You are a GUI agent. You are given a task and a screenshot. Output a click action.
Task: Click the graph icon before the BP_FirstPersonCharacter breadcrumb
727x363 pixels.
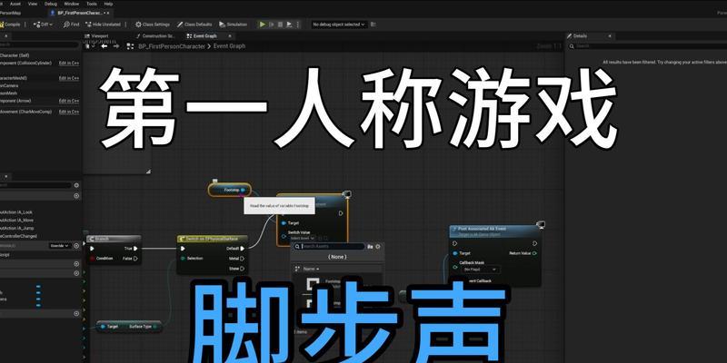pos(130,46)
